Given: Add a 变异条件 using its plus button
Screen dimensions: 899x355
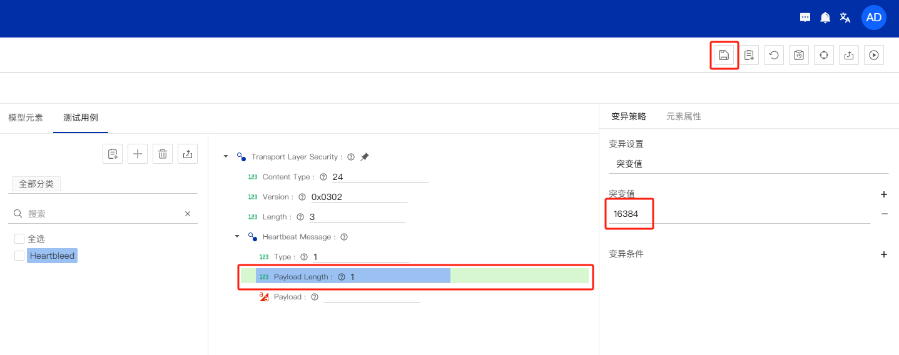Looking at the screenshot, I should pyautogui.click(x=884, y=254).
